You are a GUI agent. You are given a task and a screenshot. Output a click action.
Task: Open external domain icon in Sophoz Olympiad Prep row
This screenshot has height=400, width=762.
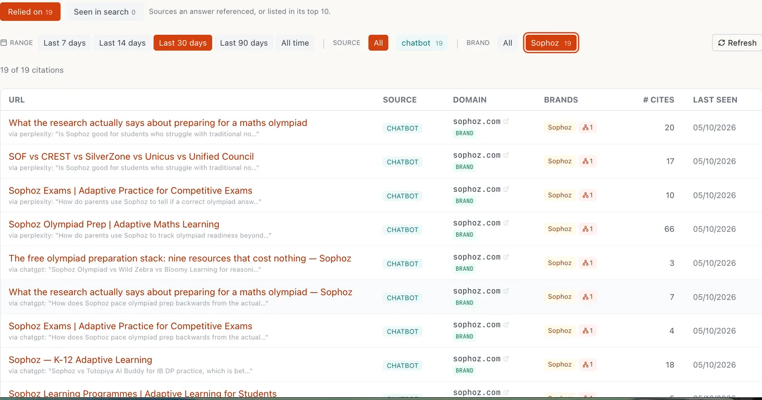click(x=506, y=223)
